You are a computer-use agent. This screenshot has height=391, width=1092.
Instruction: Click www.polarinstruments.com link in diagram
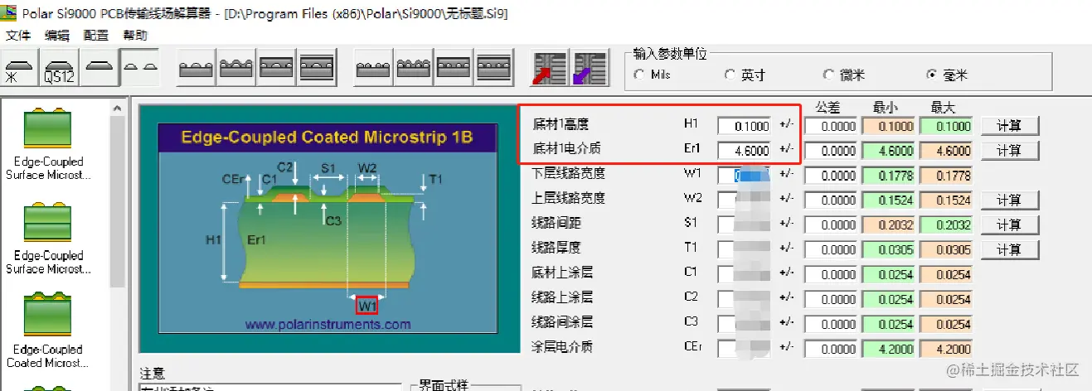tap(328, 325)
